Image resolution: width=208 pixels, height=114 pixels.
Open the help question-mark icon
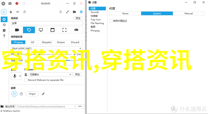click(4, 36)
